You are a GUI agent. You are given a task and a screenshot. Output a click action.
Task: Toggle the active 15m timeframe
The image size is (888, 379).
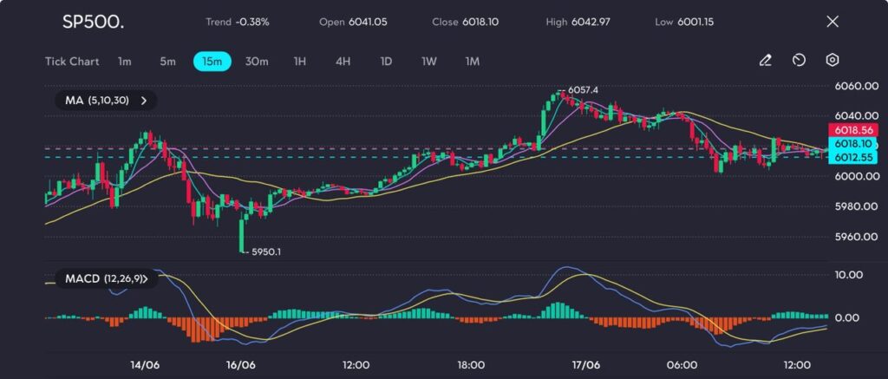pos(212,62)
